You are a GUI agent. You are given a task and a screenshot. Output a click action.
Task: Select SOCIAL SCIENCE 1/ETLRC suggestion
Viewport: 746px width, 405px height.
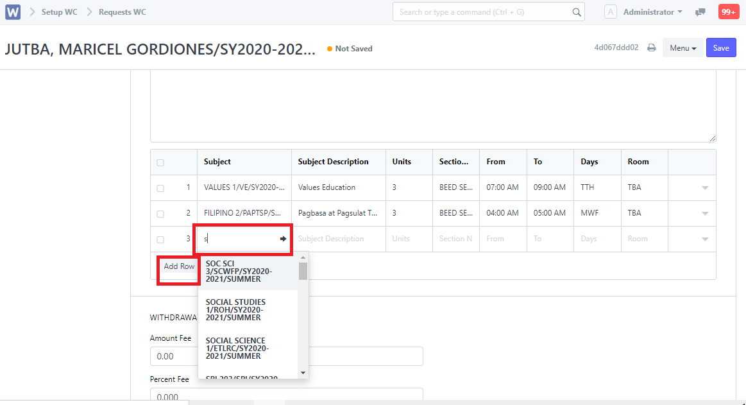(x=248, y=349)
